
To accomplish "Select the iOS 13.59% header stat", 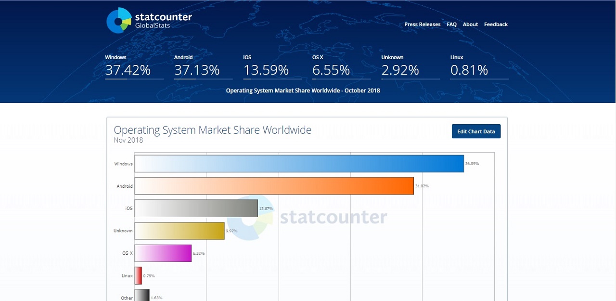I will 272,66.
